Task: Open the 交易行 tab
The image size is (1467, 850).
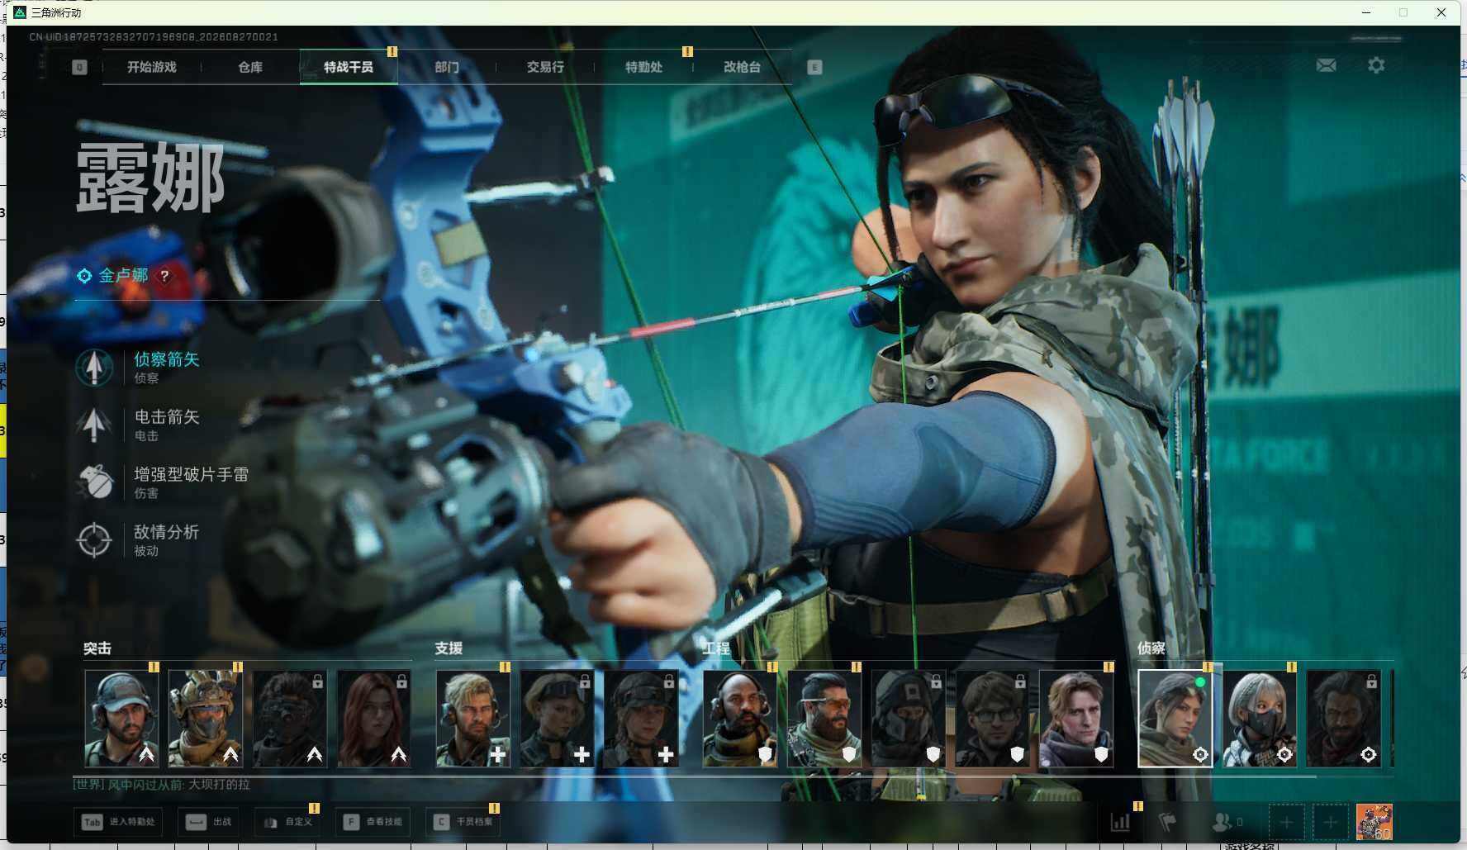Action: coord(545,67)
